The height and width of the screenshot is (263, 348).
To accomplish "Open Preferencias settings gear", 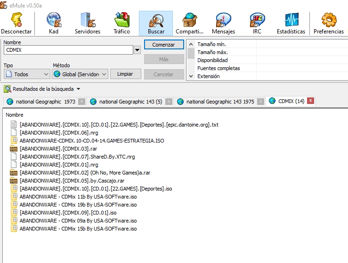I will [329, 23].
